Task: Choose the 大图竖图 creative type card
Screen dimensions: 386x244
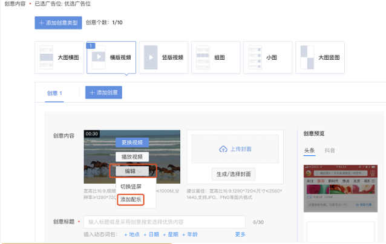Action: click(319, 57)
